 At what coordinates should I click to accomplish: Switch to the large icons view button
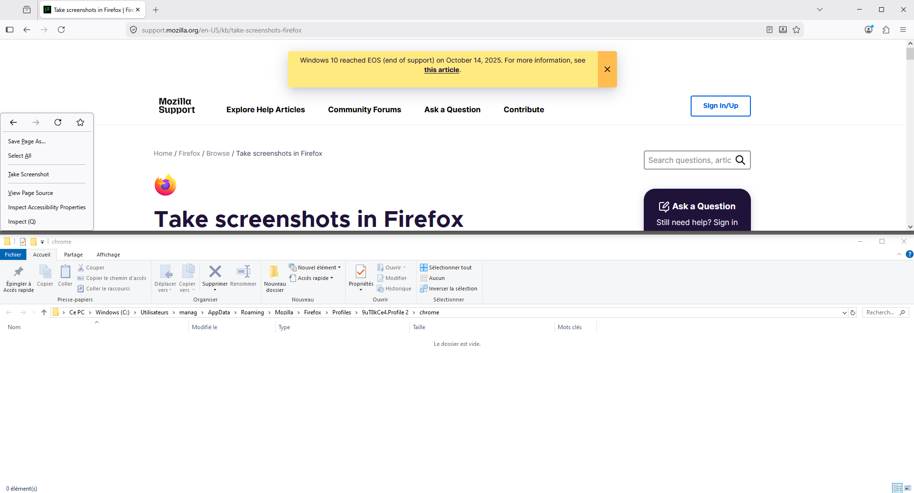click(908, 488)
